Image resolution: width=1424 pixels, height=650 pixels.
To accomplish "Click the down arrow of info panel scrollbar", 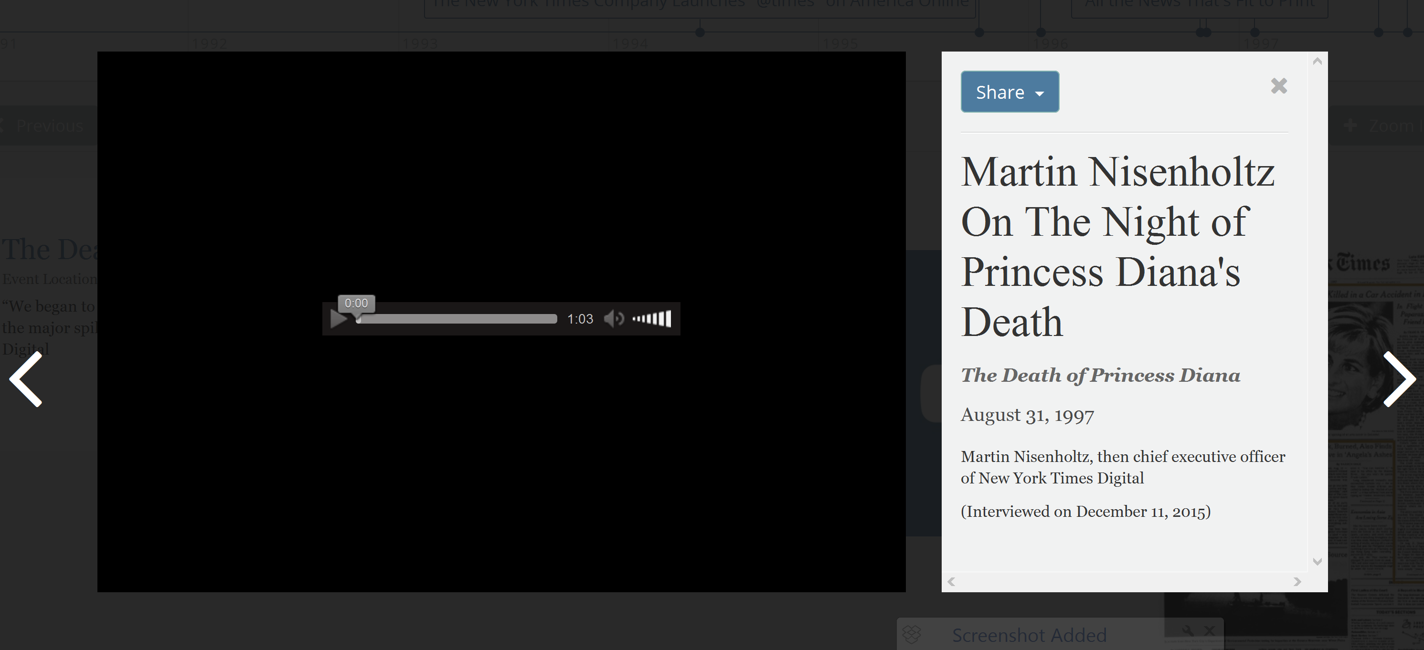I will coord(1318,562).
